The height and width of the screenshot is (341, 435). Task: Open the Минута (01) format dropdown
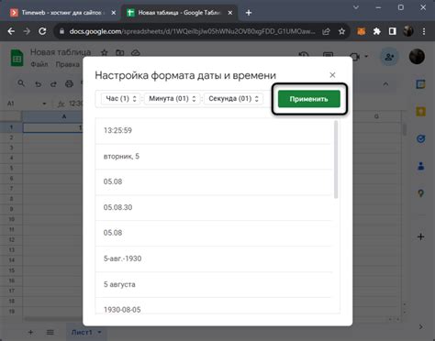[x=172, y=99]
